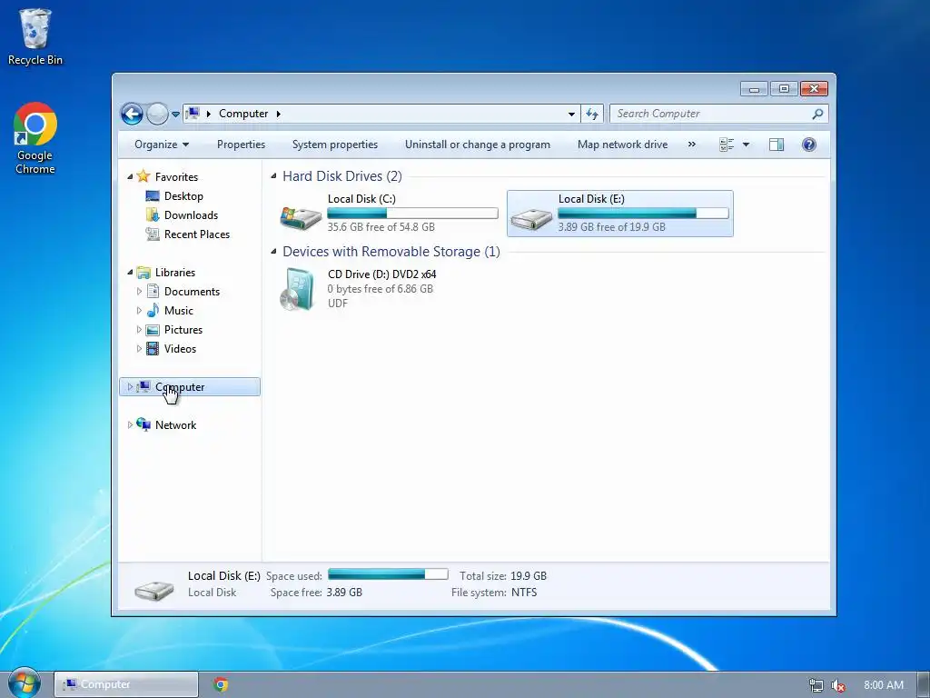Expand the Computer node in navigation pane
Viewport: 930px width, 698px height.
[130, 387]
